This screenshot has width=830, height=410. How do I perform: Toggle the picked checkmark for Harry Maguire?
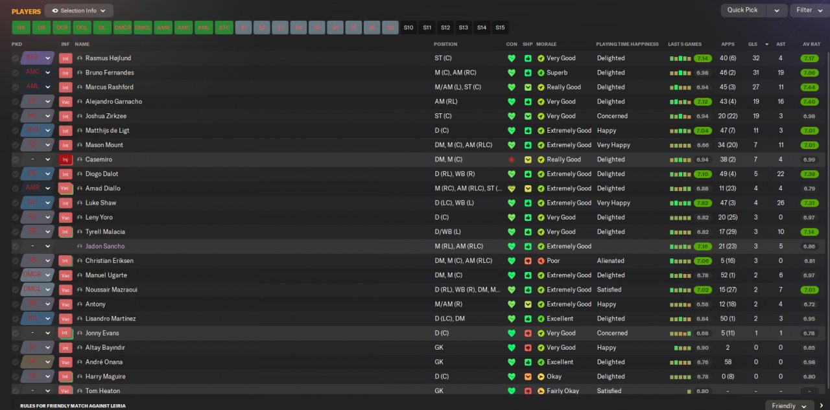16,376
